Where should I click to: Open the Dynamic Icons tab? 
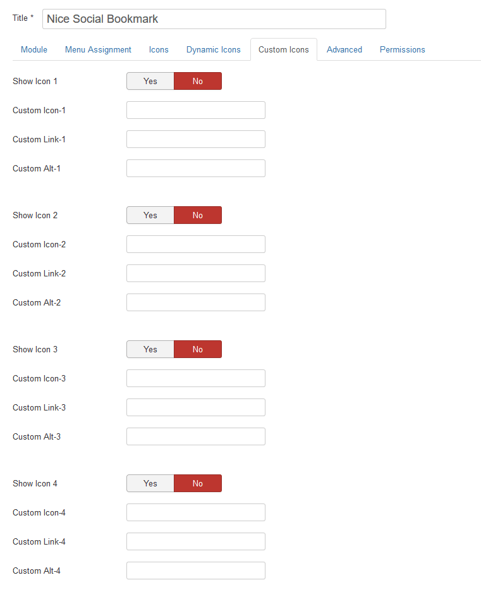click(213, 49)
